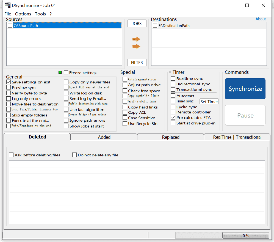Click the small Timer radio circle icon

[170, 72]
